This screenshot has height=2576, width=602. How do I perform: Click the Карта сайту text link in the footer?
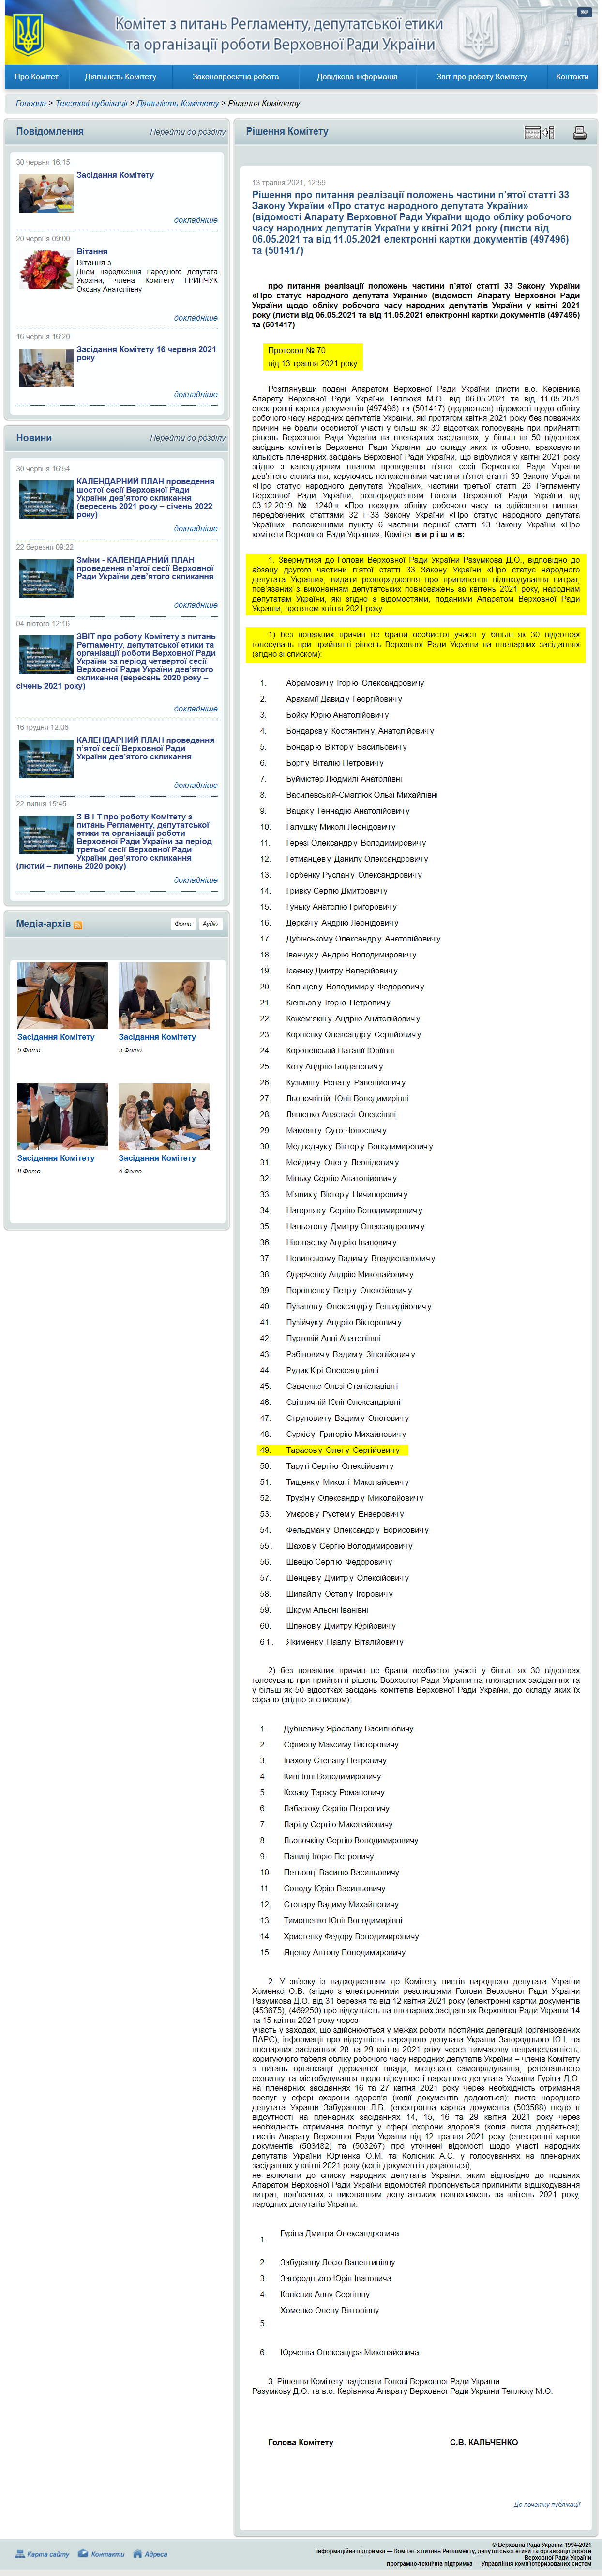pos(48,2554)
